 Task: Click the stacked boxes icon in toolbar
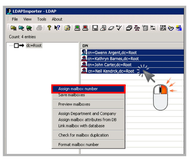click(129, 28)
